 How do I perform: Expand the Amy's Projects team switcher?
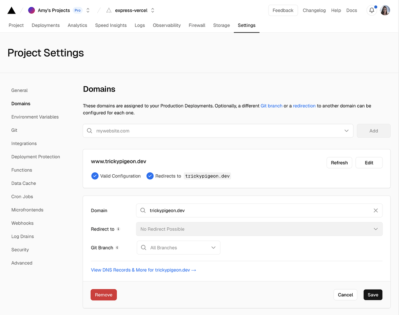pyautogui.click(x=88, y=11)
